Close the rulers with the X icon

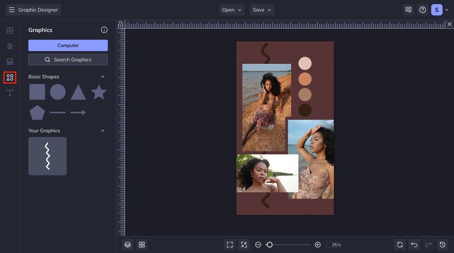click(449, 25)
